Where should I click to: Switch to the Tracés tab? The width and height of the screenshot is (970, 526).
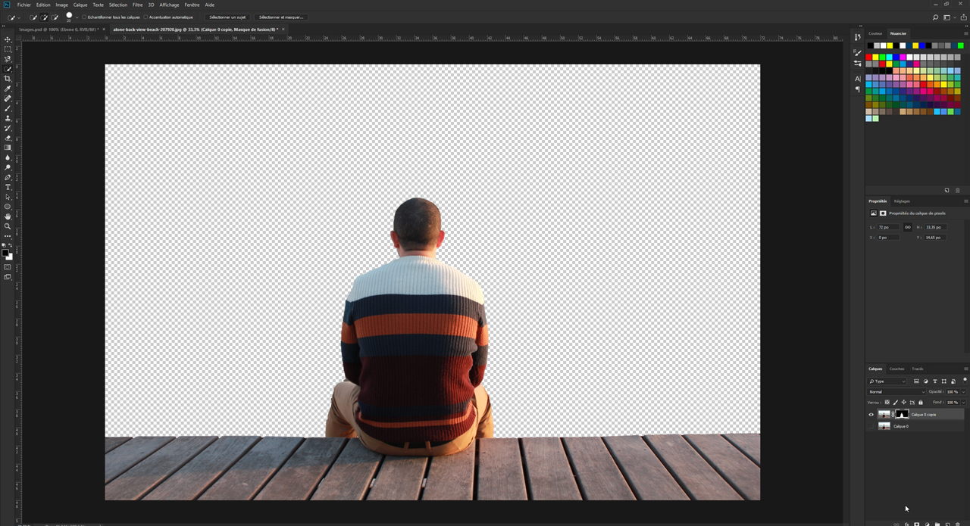(x=918, y=369)
